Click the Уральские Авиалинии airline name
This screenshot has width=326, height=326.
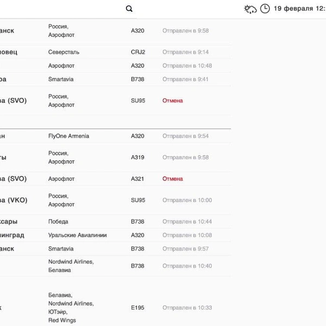tap(77, 235)
